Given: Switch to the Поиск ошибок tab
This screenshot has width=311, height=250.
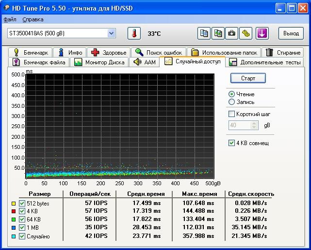Looking at the screenshot, I should (159, 52).
